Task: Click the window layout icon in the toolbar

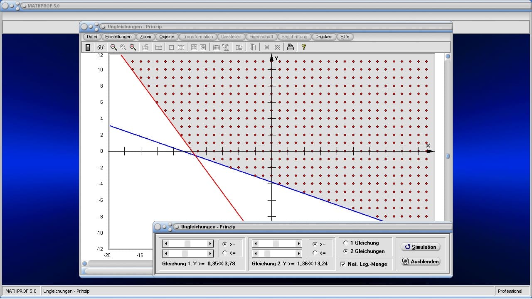Action: [159, 47]
